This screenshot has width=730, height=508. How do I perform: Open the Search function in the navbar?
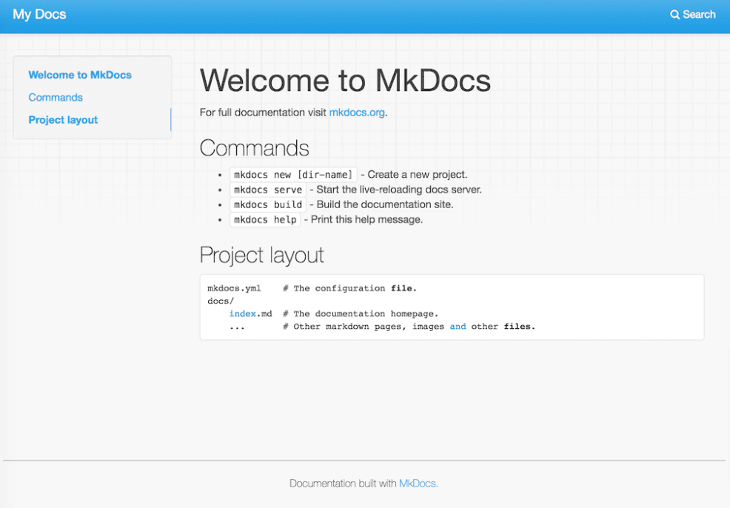tap(692, 14)
